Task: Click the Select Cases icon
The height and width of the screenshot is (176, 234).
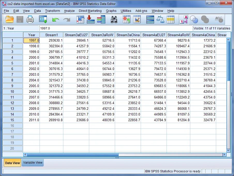Action: [x=170, y=20]
